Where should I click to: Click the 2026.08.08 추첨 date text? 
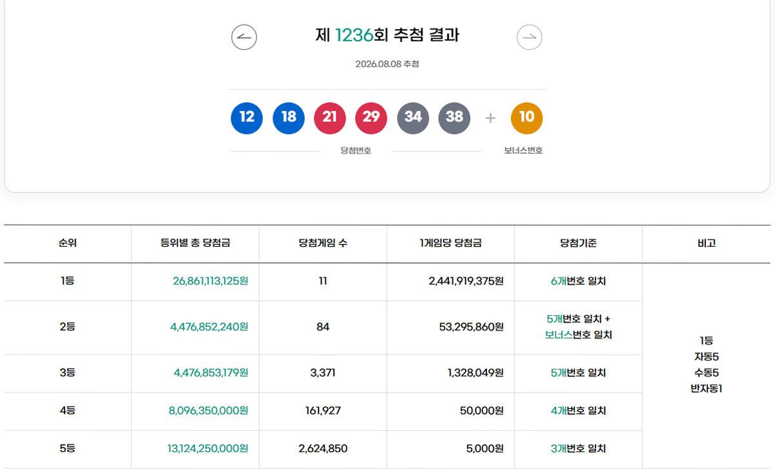click(x=387, y=64)
